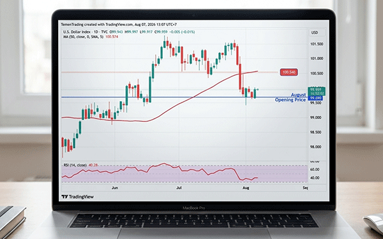383x239 pixels.
Task: Click the green 99.959 current price label
Action: coord(316,91)
